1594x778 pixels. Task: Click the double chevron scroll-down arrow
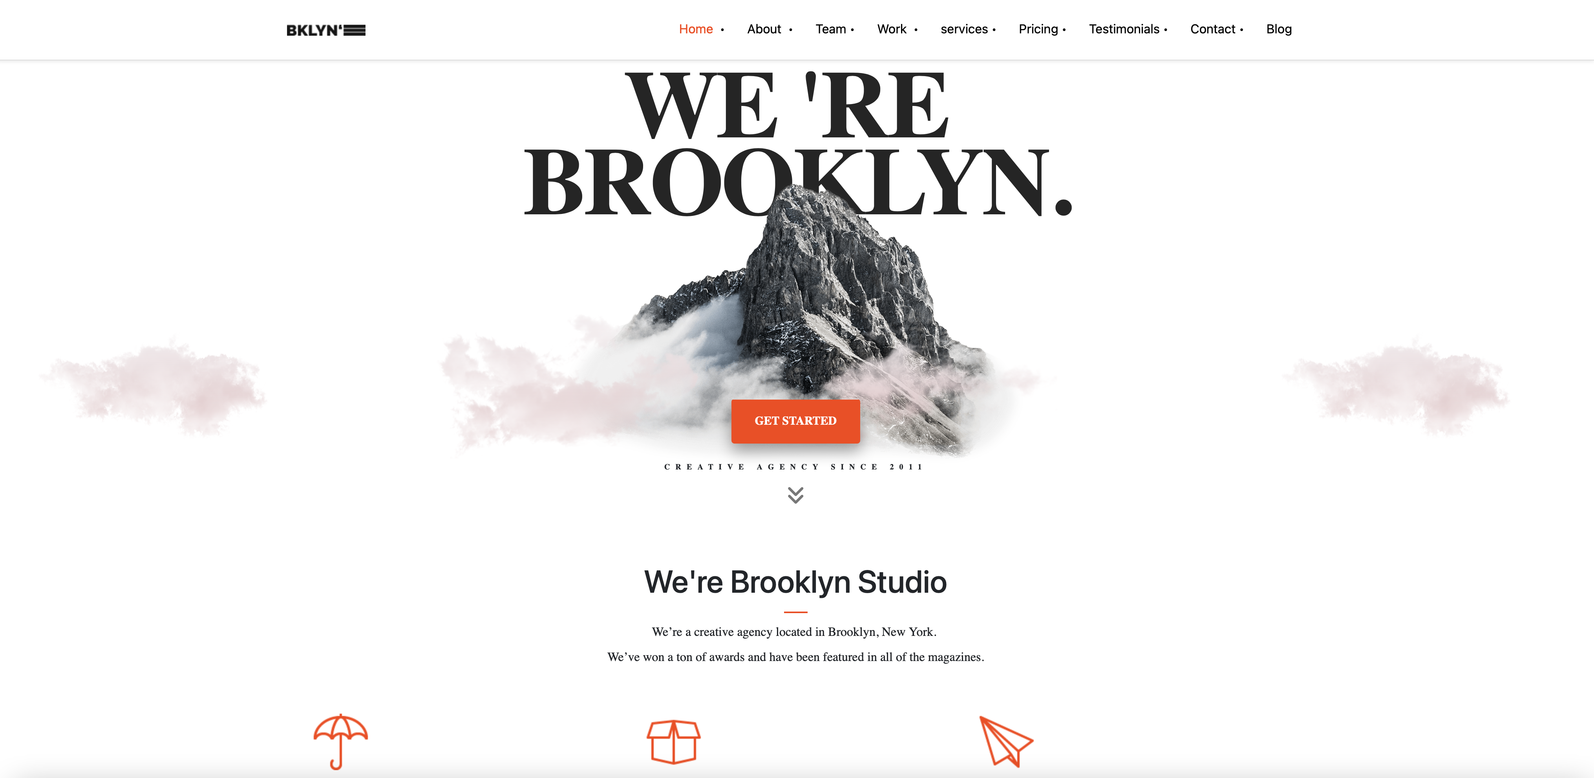coord(795,495)
